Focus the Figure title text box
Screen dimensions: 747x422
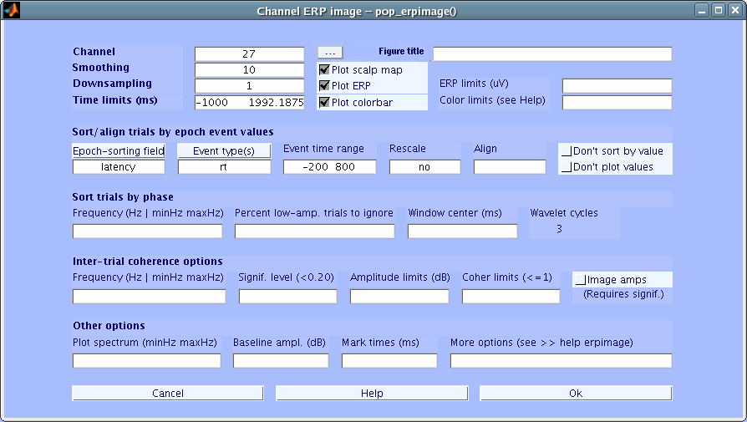point(551,54)
